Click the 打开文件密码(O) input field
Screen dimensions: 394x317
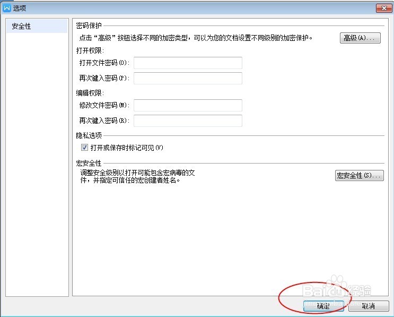(188, 63)
